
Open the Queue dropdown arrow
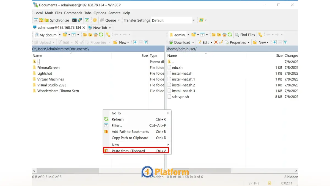[119, 20]
